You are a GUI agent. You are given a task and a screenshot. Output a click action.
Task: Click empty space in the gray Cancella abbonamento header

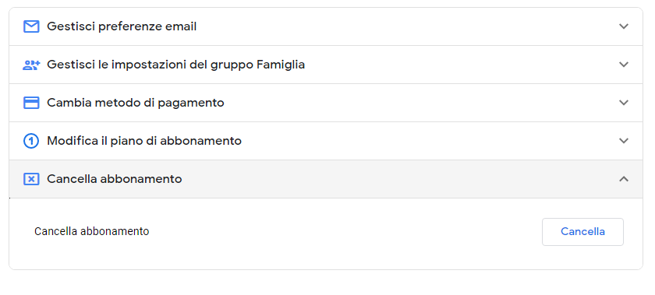397,179
